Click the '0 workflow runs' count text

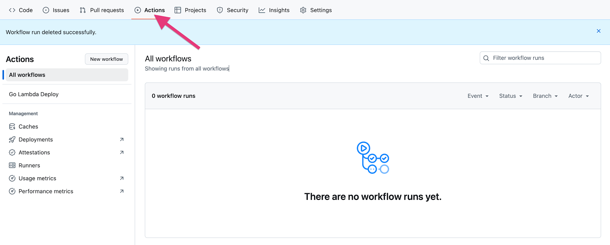click(x=174, y=96)
